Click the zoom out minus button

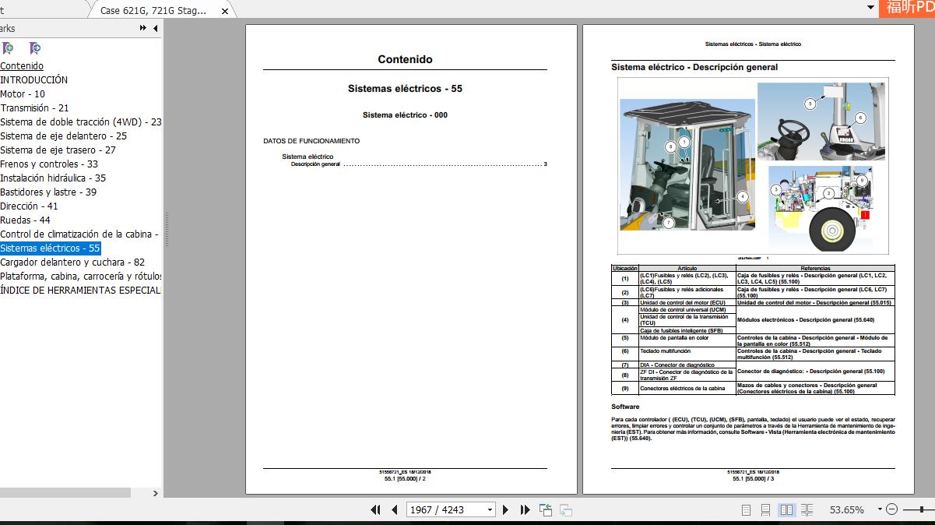coord(892,509)
